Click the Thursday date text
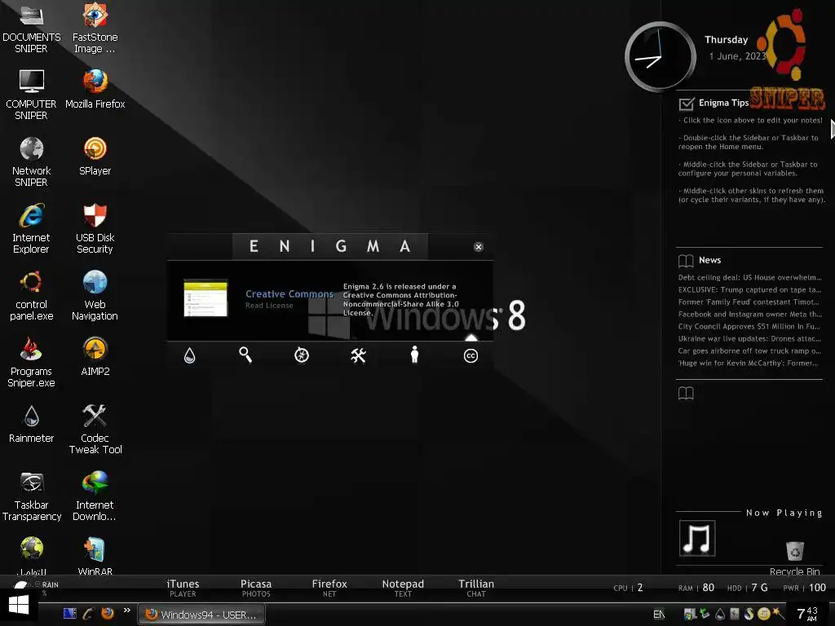The image size is (835, 626). [727, 40]
